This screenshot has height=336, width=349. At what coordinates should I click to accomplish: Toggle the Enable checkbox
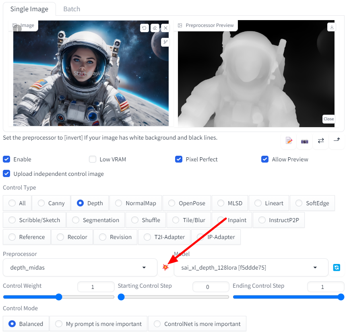coord(6,159)
